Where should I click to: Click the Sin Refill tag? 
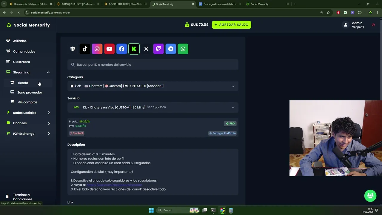click(x=77, y=133)
